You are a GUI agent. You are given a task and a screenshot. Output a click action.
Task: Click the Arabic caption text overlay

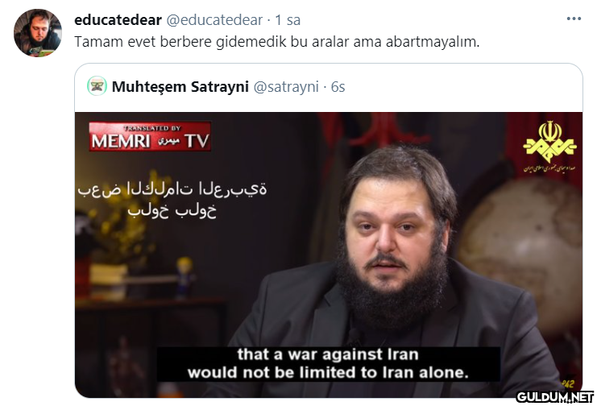point(172,200)
